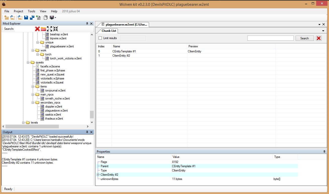Close the Output panel
This screenshot has width=329, height=194.
coord(91,132)
